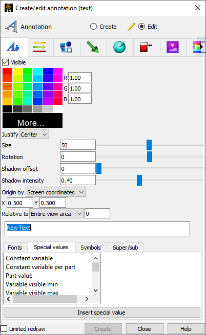The image size is (206, 335).
Task: Click the Shadow intensity value field
Action: pyautogui.click(x=78, y=181)
